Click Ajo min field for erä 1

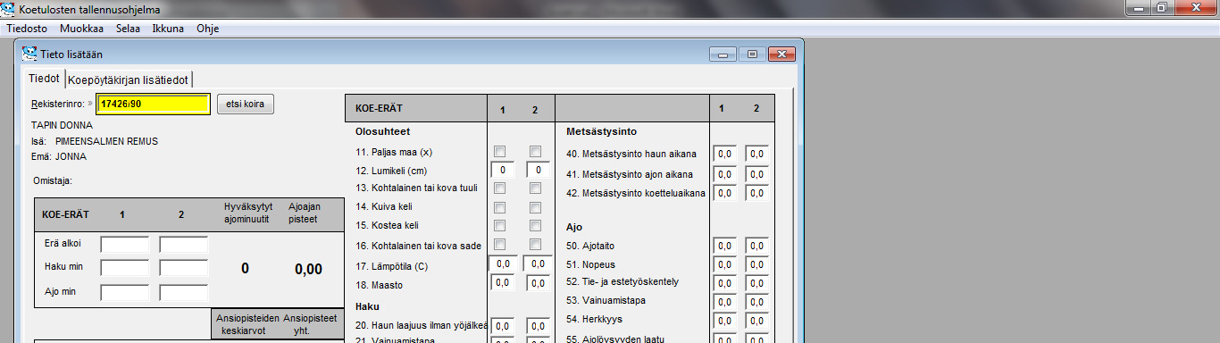[x=125, y=293]
